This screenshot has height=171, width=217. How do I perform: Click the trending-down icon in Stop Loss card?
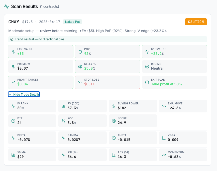[80, 82]
